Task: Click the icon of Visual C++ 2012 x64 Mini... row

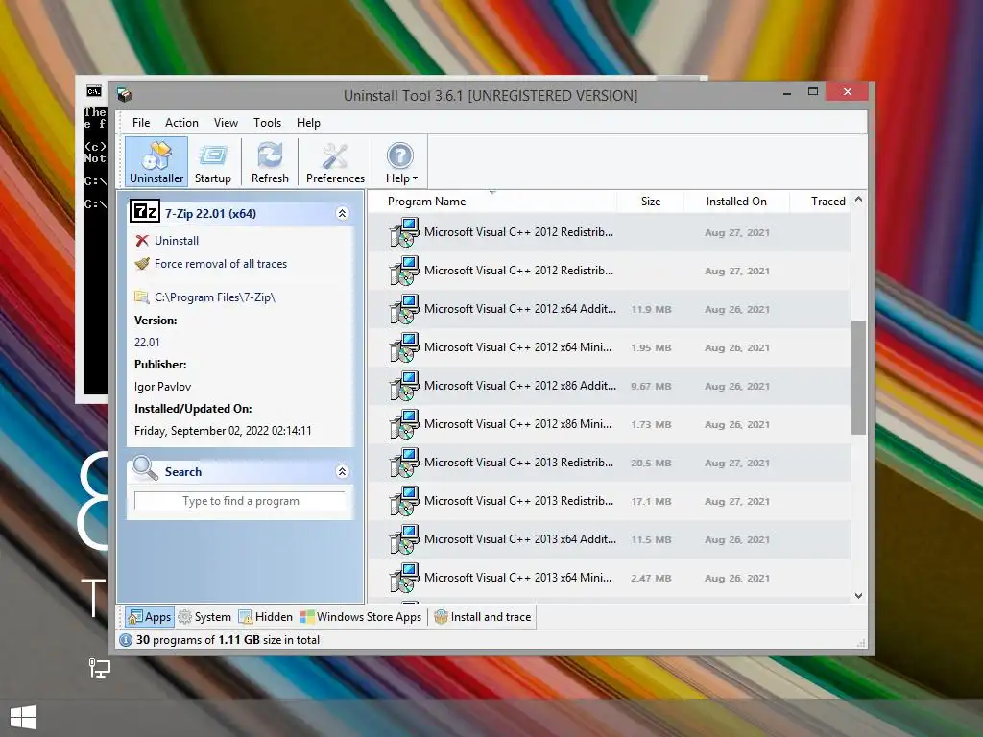Action: (x=404, y=347)
